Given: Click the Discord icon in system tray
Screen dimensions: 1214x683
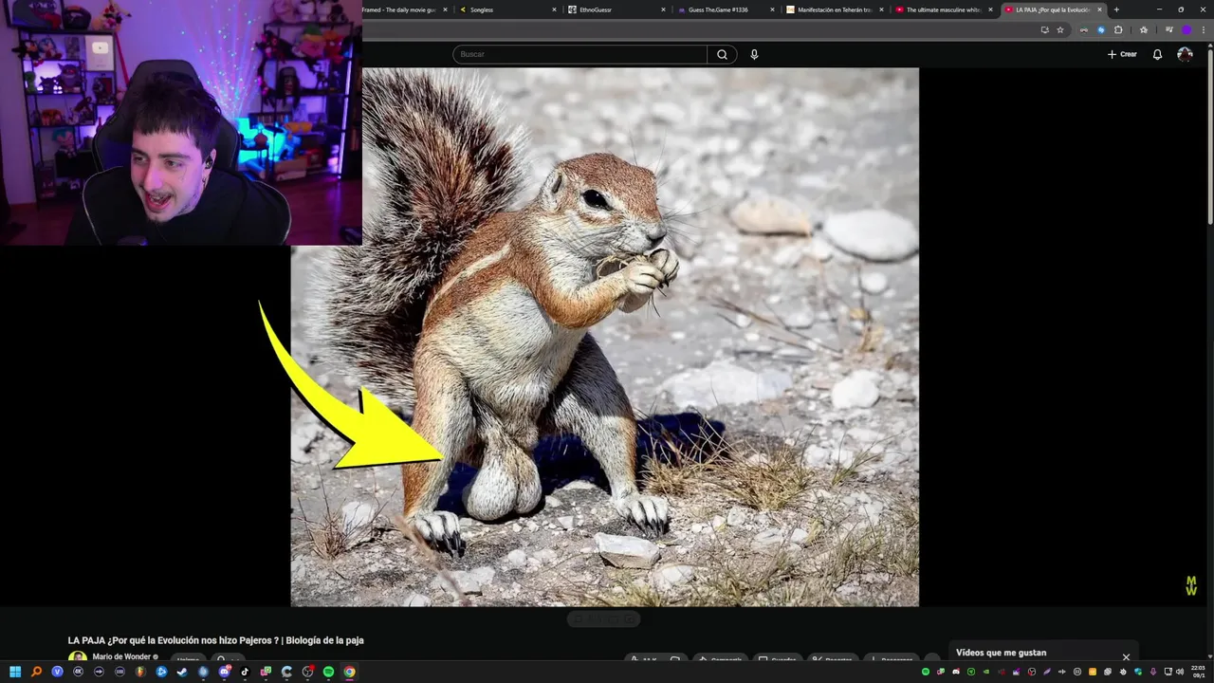Looking at the screenshot, I should (956, 672).
